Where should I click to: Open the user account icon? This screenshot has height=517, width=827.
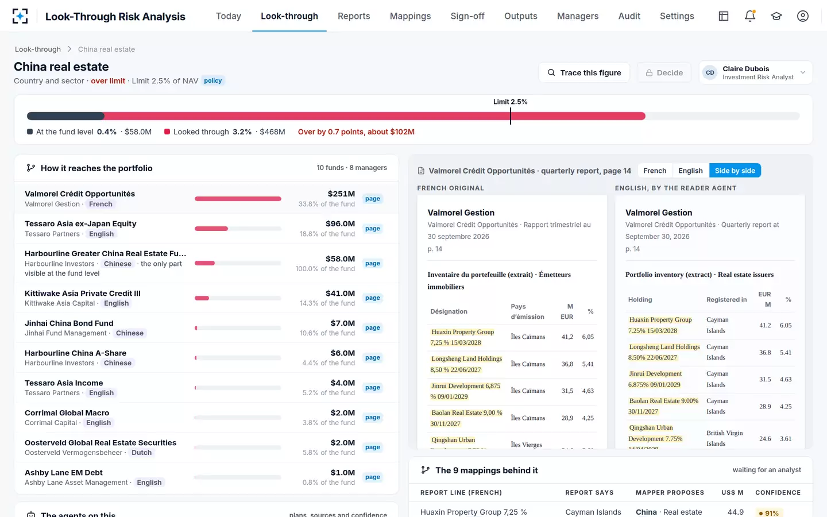[803, 16]
